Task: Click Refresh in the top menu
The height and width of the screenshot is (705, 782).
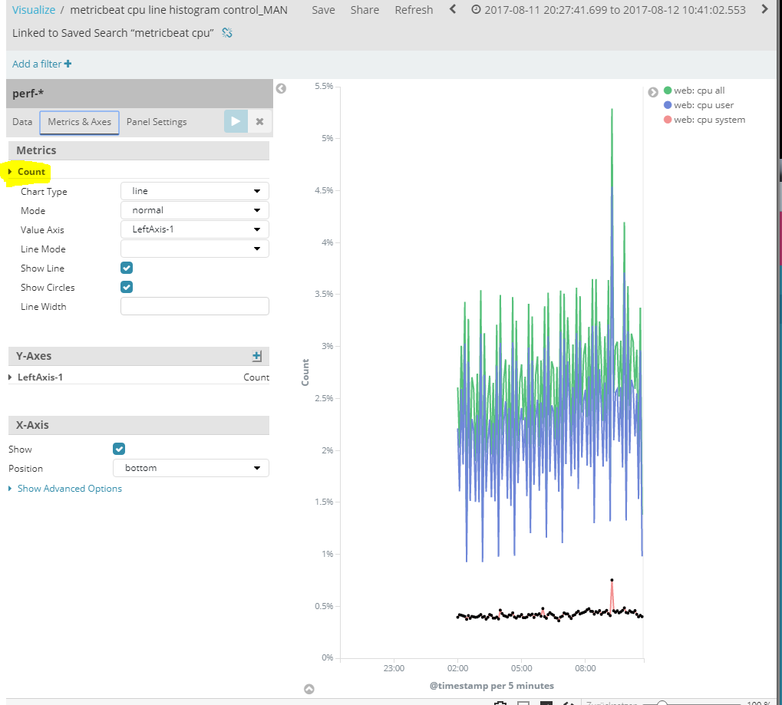Action: point(414,10)
